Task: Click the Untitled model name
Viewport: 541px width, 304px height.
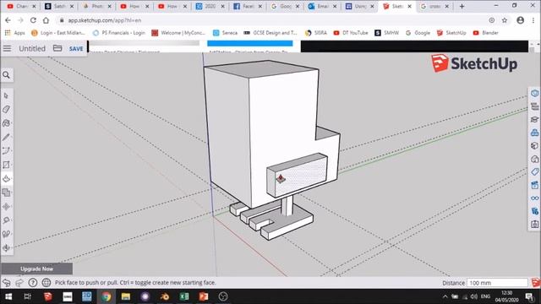Action: pos(32,49)
